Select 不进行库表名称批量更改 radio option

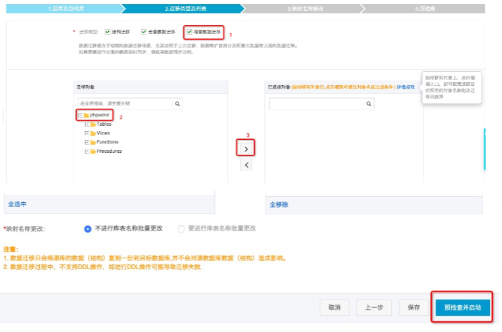[x=87, y=229]
